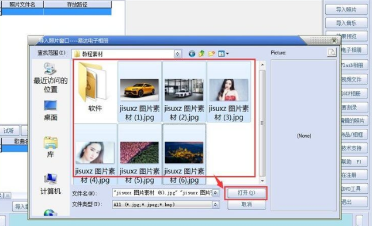The image size is (372, 226).
Task: Click 技术支持 button in main window
Action: [354, 148]
